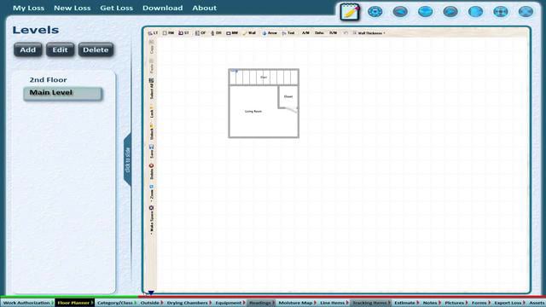Viewport: 546px width, 307px height.
Task: Go to the Forms tab
Action: [480, 303]
